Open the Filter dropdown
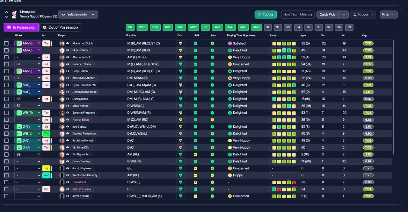This screenshot has width=408, height=212. click(389, 14)
